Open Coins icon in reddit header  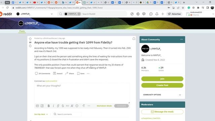138,14
